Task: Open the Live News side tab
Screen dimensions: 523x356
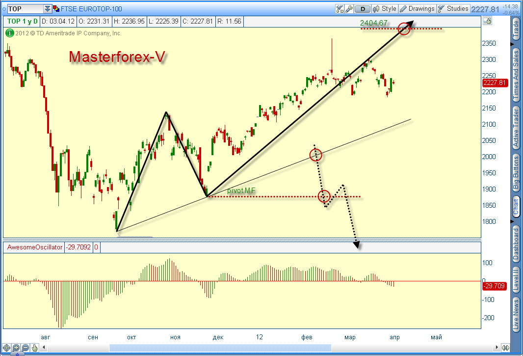Action: (516, 314)
